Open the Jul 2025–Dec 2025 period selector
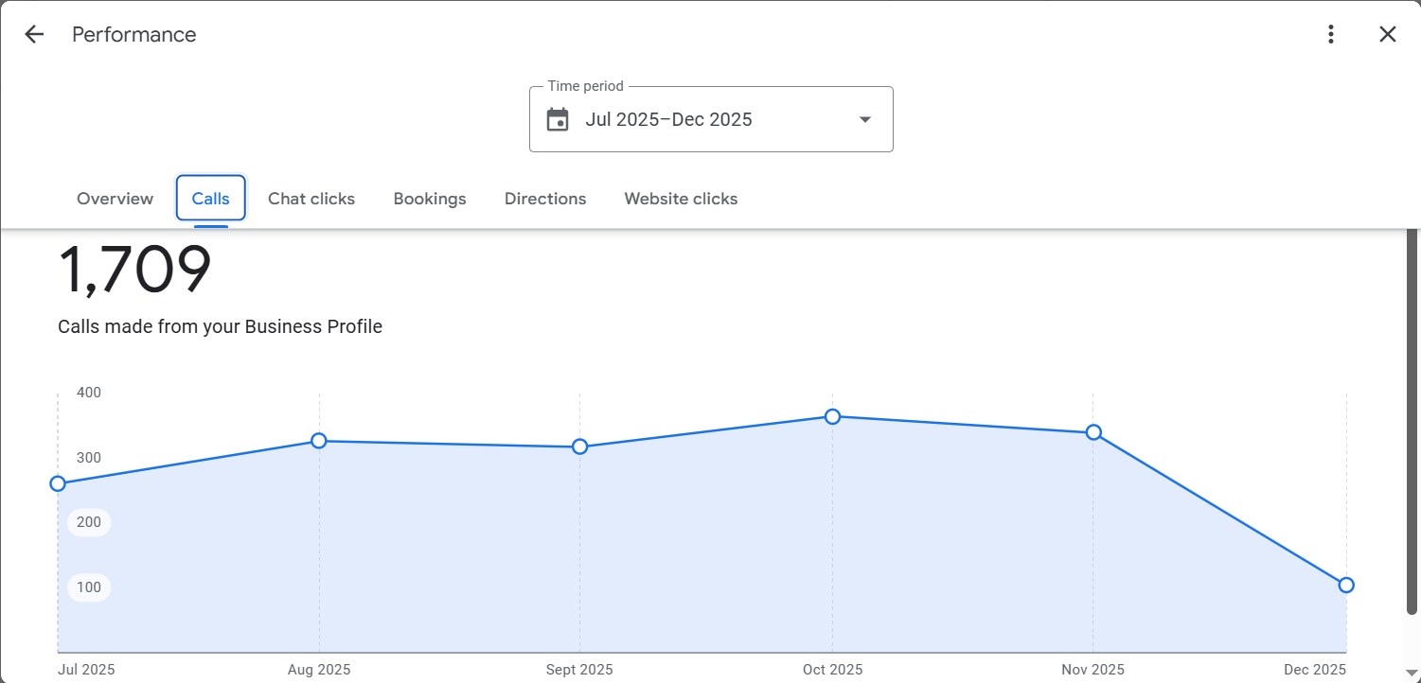1421x683 pixels. (x=668, y=120)
